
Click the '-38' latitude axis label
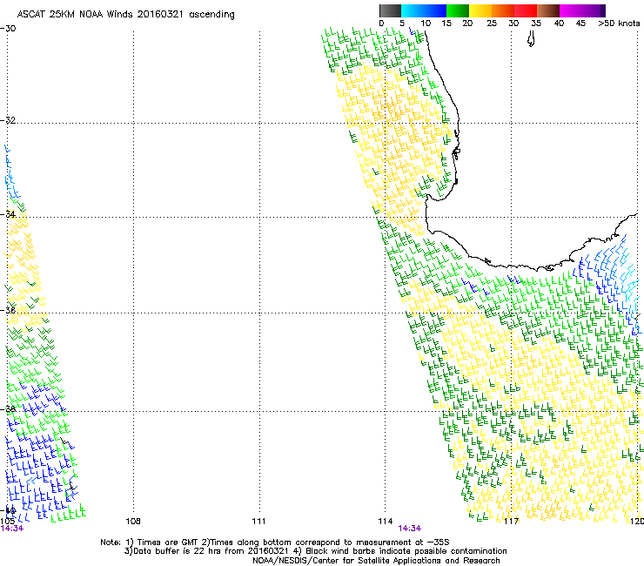coord(8,408)
